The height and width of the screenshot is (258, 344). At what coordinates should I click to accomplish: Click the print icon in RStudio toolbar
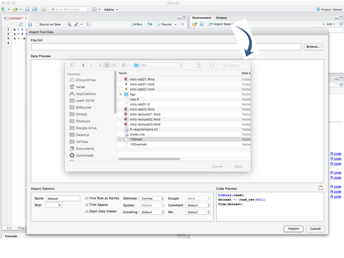pyautogui.click(x=43, y=9)
